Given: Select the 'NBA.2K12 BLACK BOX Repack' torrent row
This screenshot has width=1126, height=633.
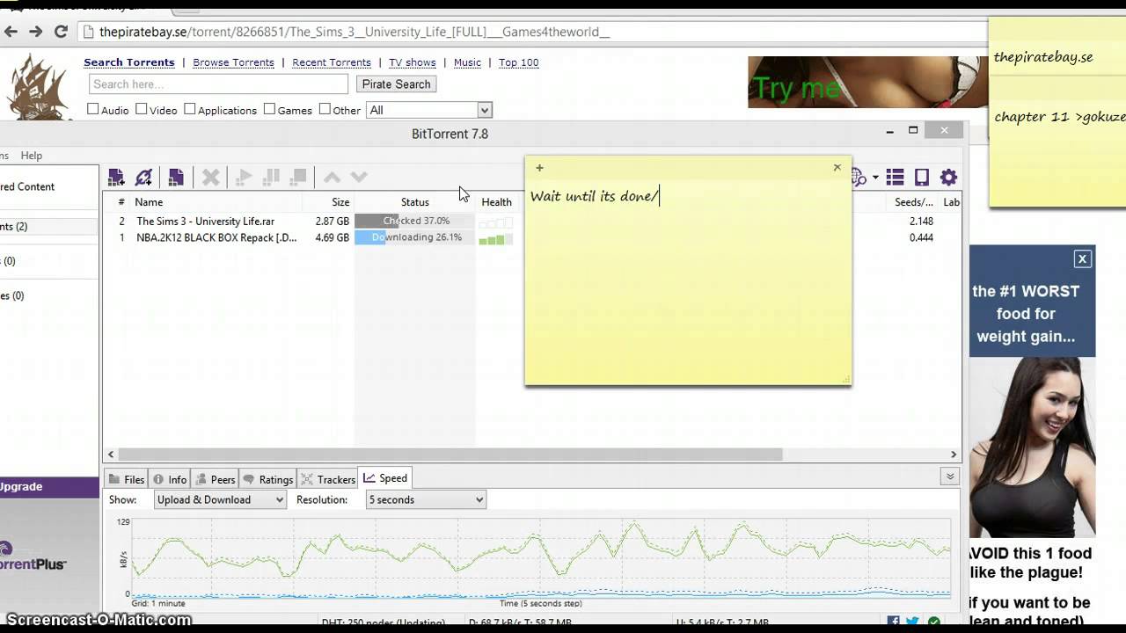Looking at the screenshot, I should (532, 237).
